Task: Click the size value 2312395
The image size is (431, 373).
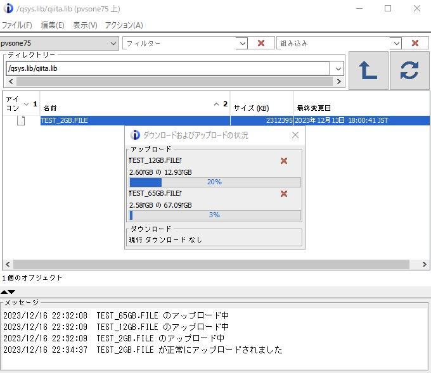Action: click(x=279, y=120)
